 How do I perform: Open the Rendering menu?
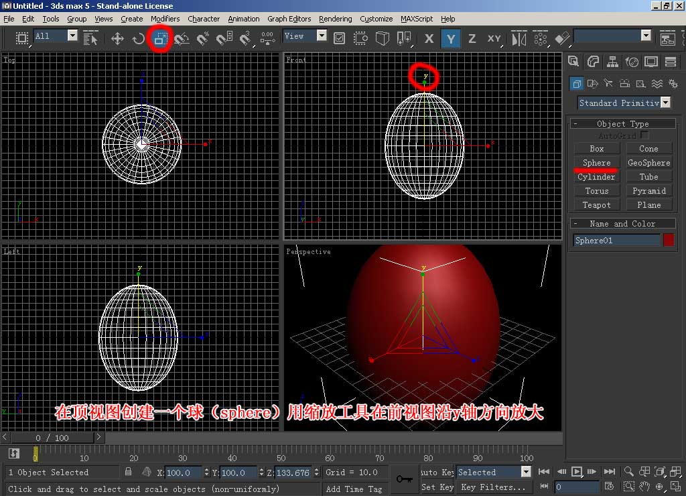(335, 19)
